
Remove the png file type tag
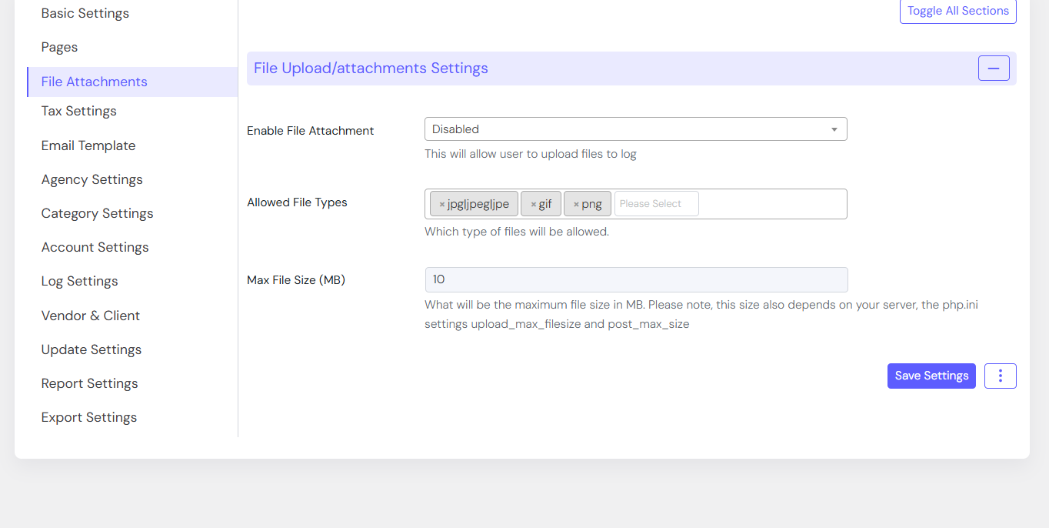[576, 204]
